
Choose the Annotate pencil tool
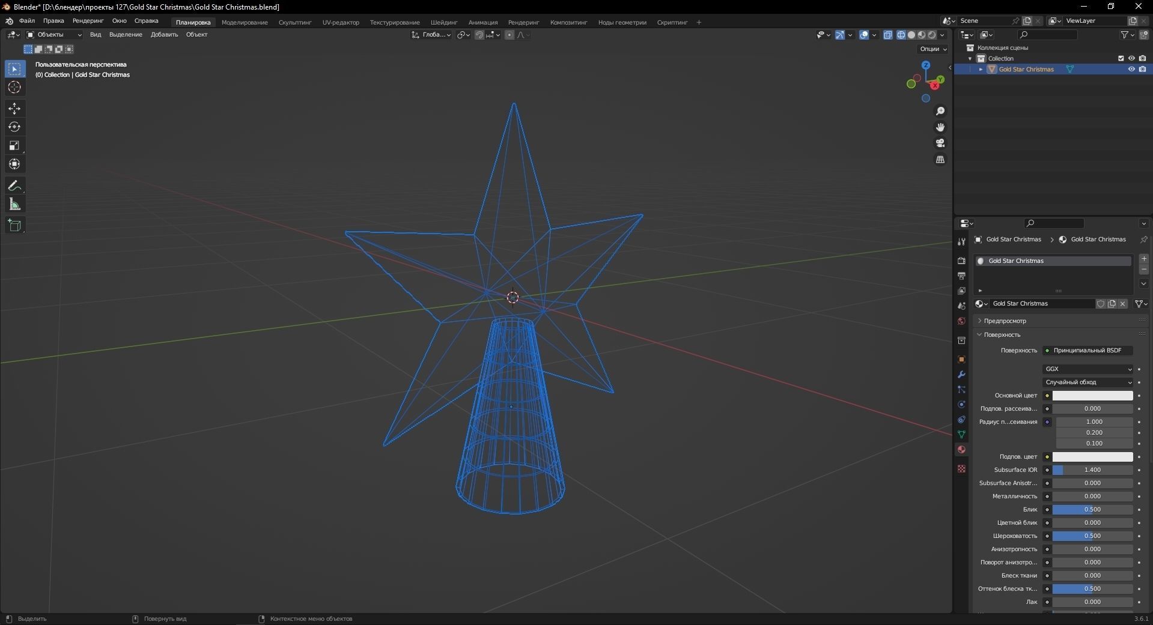pyautogui.click(x=14, y=186)
